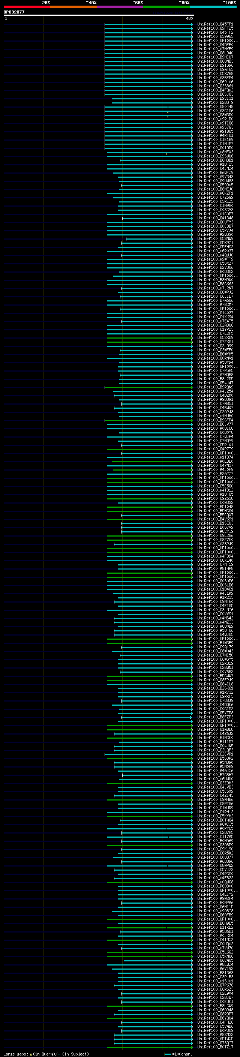The height and width of the screenshot is (1057, 240).
Task: Select hit label UniRef100_Q6QND3
Action: pos(215,61)
